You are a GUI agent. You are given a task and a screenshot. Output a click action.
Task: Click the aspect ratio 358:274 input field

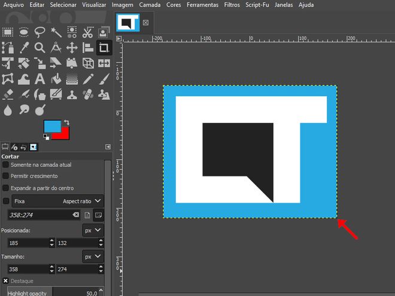44,215
